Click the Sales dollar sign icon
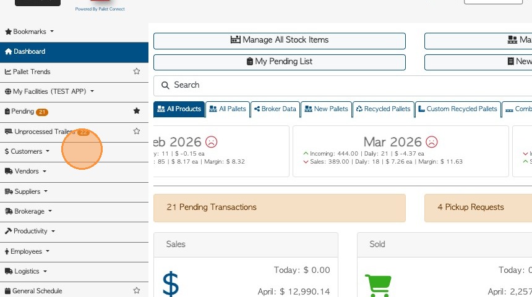 (171, 284)
